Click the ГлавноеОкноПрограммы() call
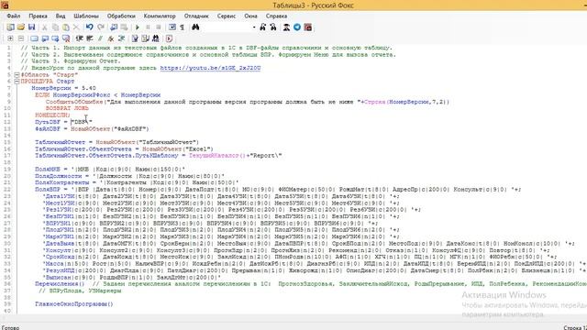587x330 pixels. coord(73,304)
